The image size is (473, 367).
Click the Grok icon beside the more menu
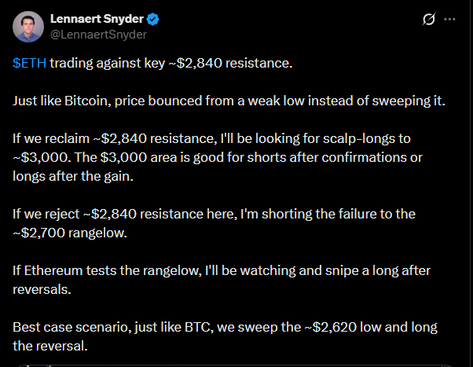pyautogui.click(x=429, y=19)
